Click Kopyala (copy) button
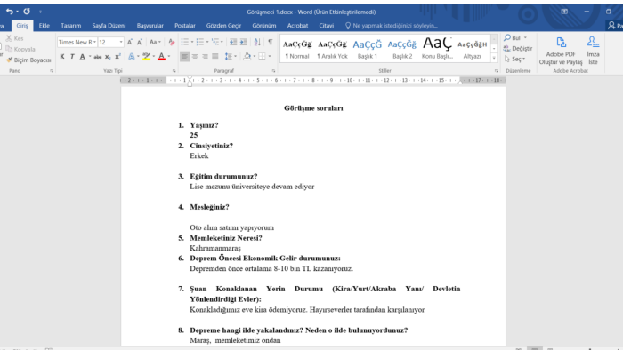 (20, 49)
